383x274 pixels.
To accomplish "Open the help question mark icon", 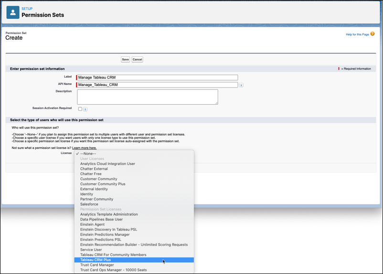I will coord(372,34).
